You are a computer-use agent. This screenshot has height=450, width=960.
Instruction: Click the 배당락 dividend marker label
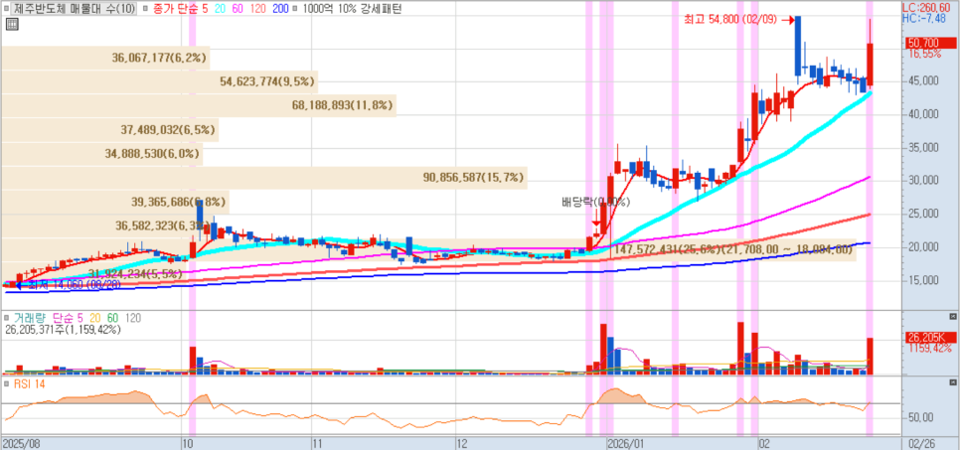[x=596, y=202]
